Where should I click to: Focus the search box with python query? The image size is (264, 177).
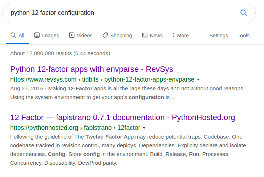coord(129,13)
